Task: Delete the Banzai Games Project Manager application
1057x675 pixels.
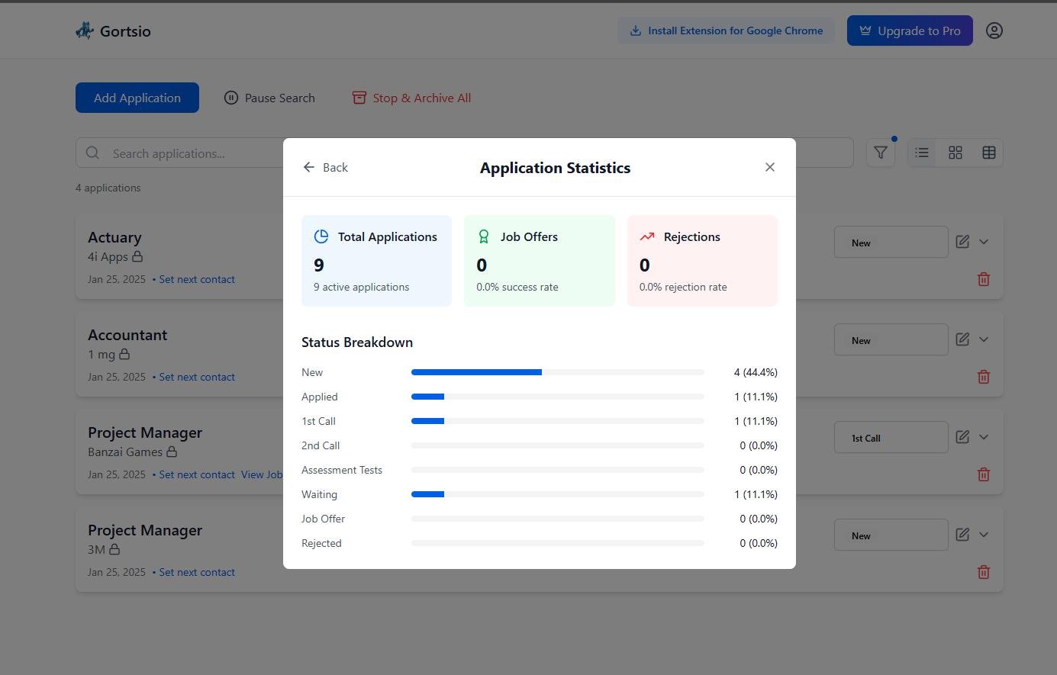Action: [x=983, y=474]
